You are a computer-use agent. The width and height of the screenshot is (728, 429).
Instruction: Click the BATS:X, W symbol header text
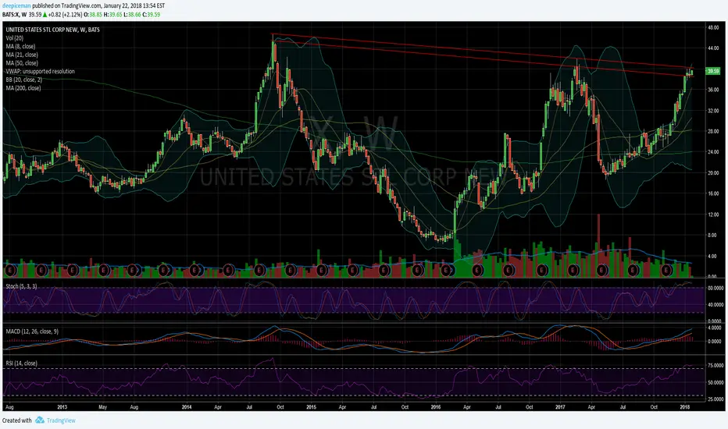click(x=14, y=14)
